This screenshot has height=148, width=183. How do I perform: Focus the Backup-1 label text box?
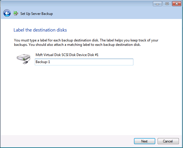click(84, 62)
